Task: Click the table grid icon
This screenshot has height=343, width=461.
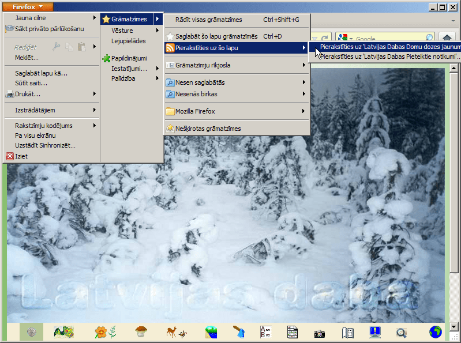Action: coord(293,332)
